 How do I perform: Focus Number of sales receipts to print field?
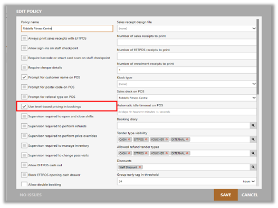[x=187, y=42]
